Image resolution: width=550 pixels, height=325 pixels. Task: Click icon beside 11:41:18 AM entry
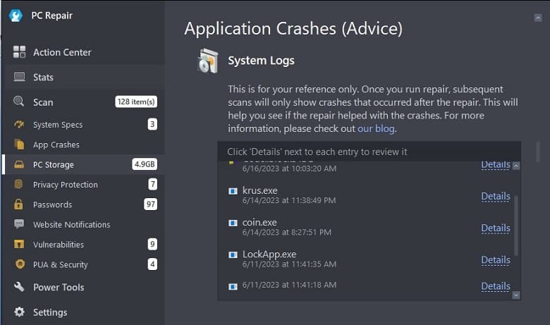pos(233,287)
